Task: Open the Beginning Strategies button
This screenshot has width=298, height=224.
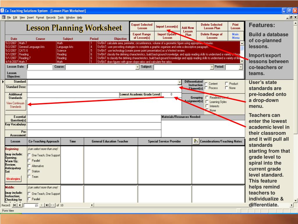Action: (x=13, y=179)
